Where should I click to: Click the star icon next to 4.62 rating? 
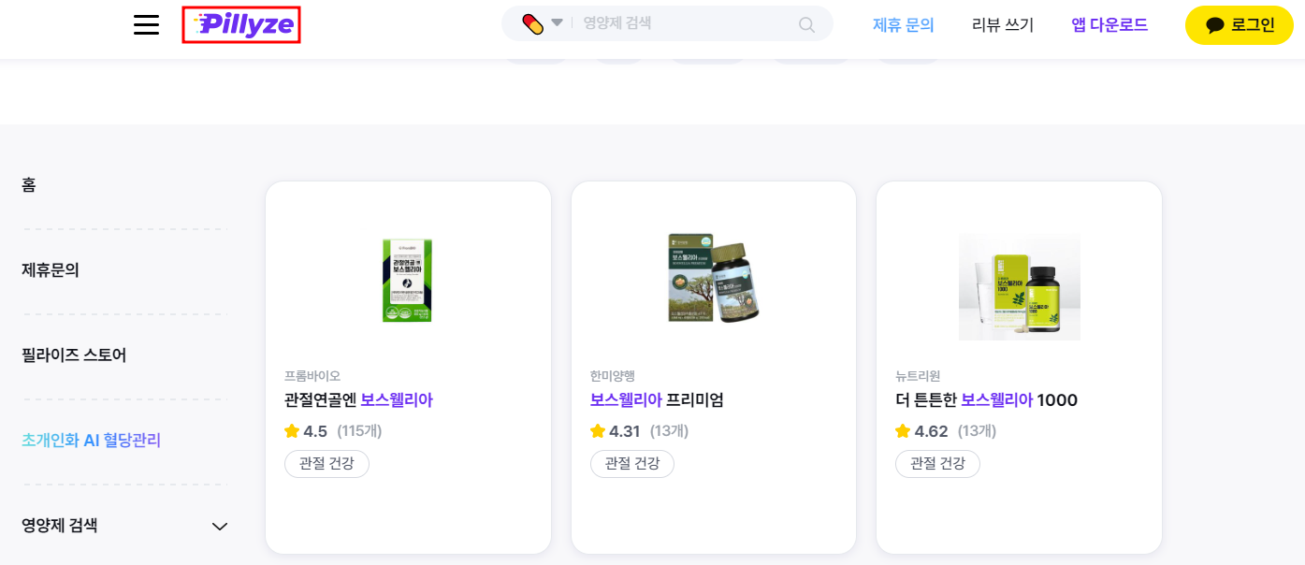(903, 431)
